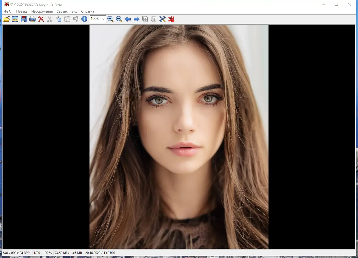This screenshot has height=258, width=358.
Task: Delete file with red X icon
Action: tap(41, 19)
